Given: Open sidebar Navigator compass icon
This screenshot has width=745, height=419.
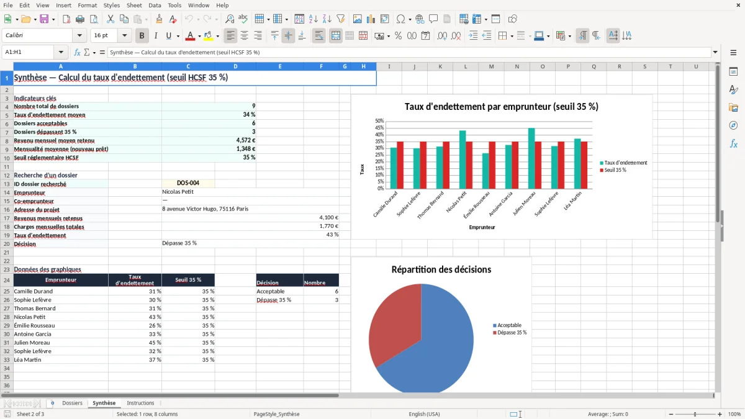Looking at the screenshot, I should [733, 125].
